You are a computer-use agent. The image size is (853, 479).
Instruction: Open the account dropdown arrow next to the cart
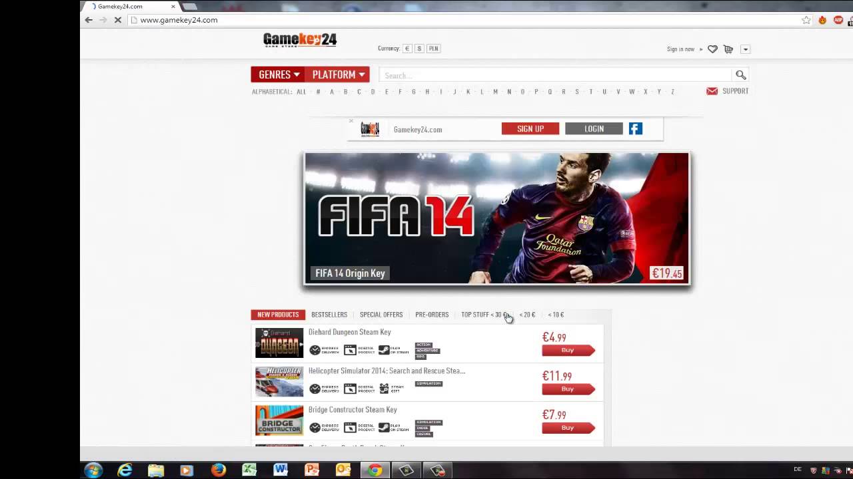pos(745,49)
